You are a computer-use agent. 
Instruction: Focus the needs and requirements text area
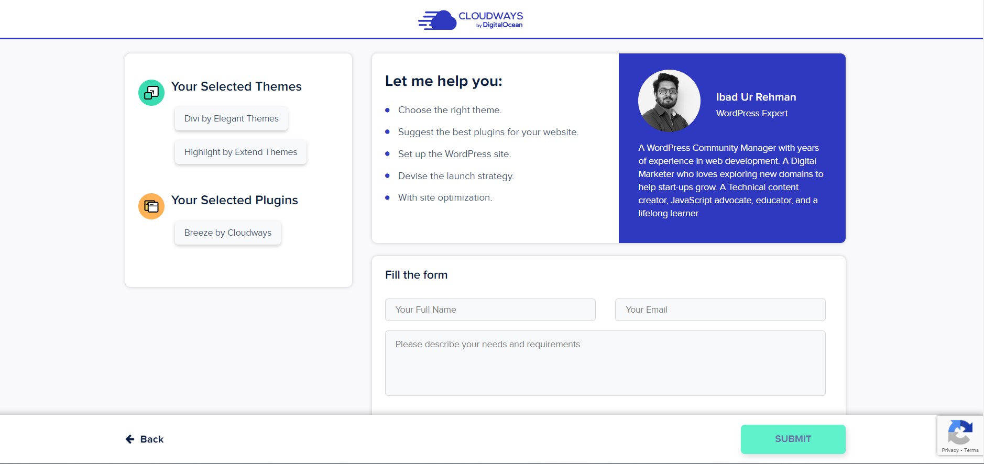605,363
